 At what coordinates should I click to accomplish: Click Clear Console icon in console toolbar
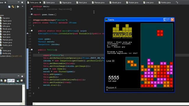[x=2, y=80]
